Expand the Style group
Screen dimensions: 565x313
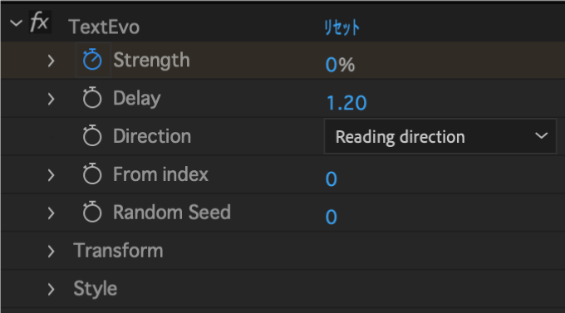pyautogui.click(x=52, y=289)
